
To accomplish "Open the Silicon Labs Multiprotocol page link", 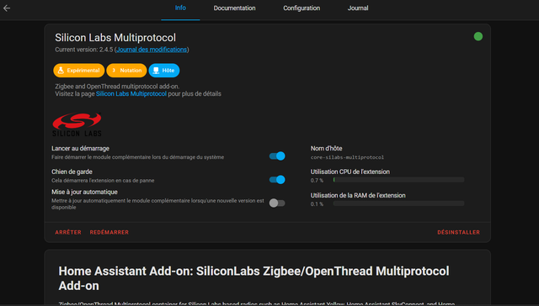I will [x=131, y=93].
